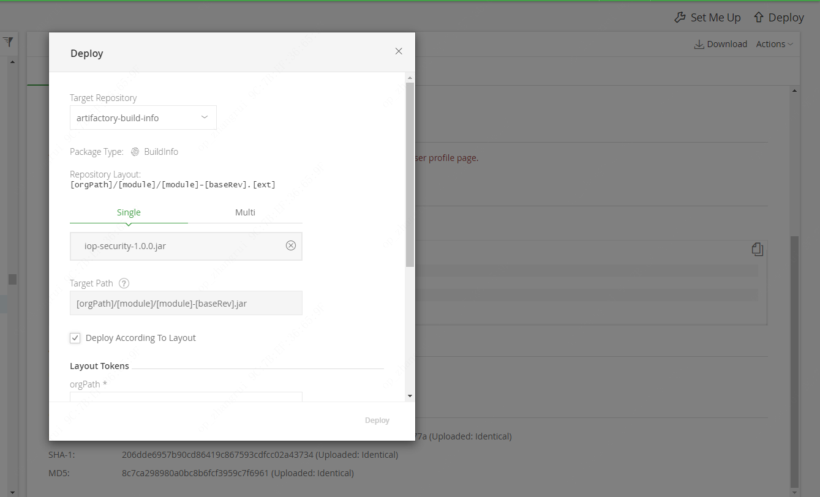The image size is (820, 497).
Task: Switch to the Multi deploy tab
Action: tap(245, 212)
